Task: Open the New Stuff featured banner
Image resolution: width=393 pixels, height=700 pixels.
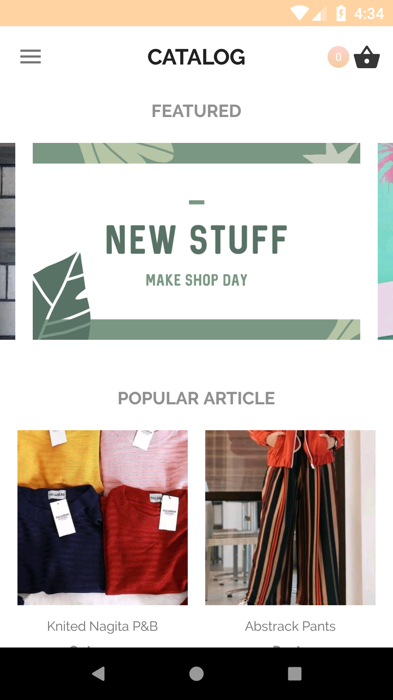Action: click(196, 241)
